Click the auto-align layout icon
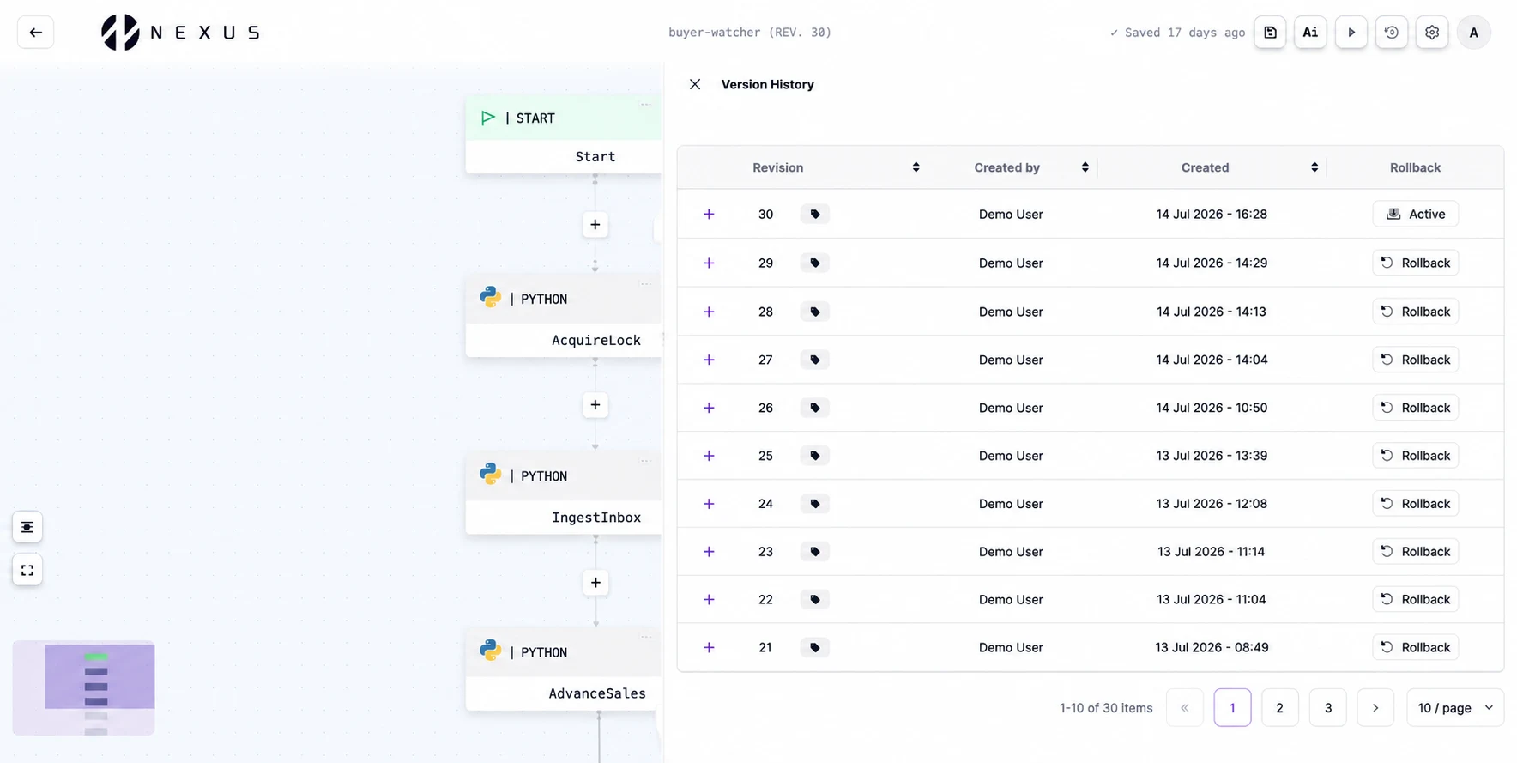The height and width of the screenshot is (763, 1517). click(x=27, y=527)
